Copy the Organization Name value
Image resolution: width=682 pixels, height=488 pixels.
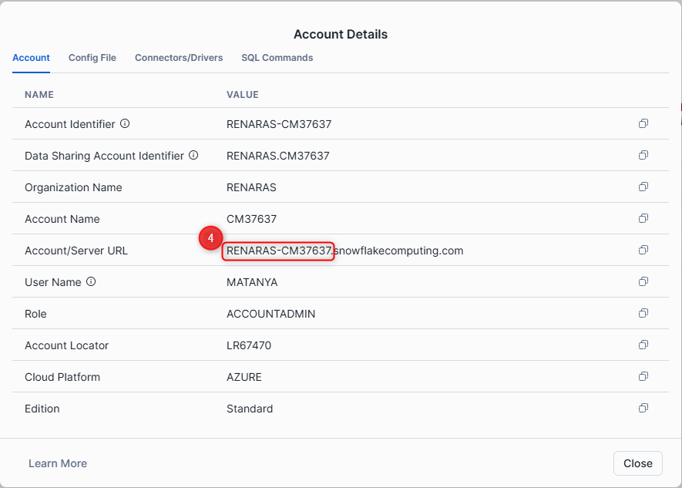[x=643, y=187]
